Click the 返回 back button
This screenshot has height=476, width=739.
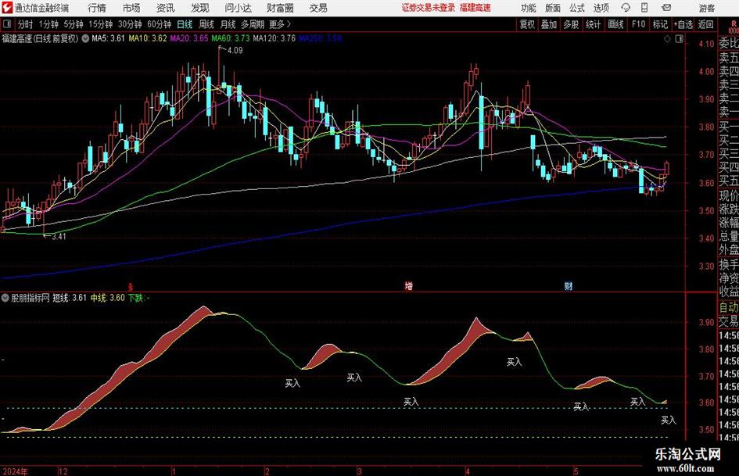(x=705, y=24)
